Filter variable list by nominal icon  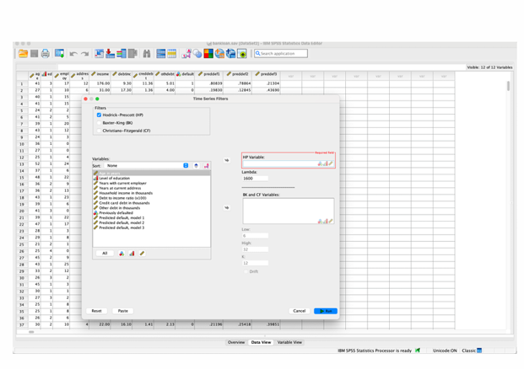point(122,254)
